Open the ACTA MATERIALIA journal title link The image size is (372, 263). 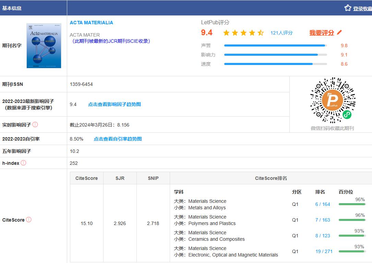pos(91,23)
